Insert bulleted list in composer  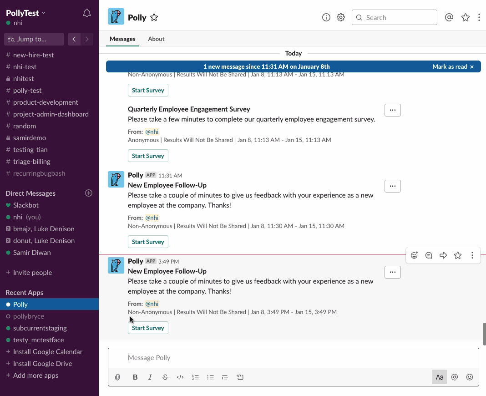pyautogui.click(x=210, y=377)
